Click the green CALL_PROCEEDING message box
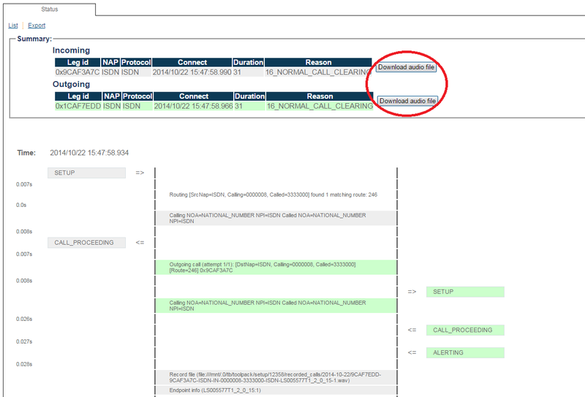Screen dimensions: 585x397 click(x=465, y=330)
